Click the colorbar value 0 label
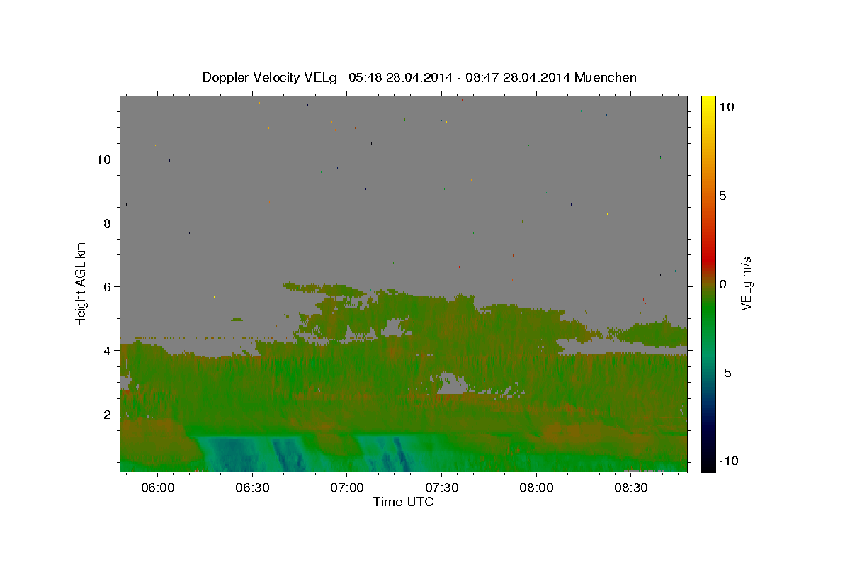 pyautogui.click(x=722, y=284)
